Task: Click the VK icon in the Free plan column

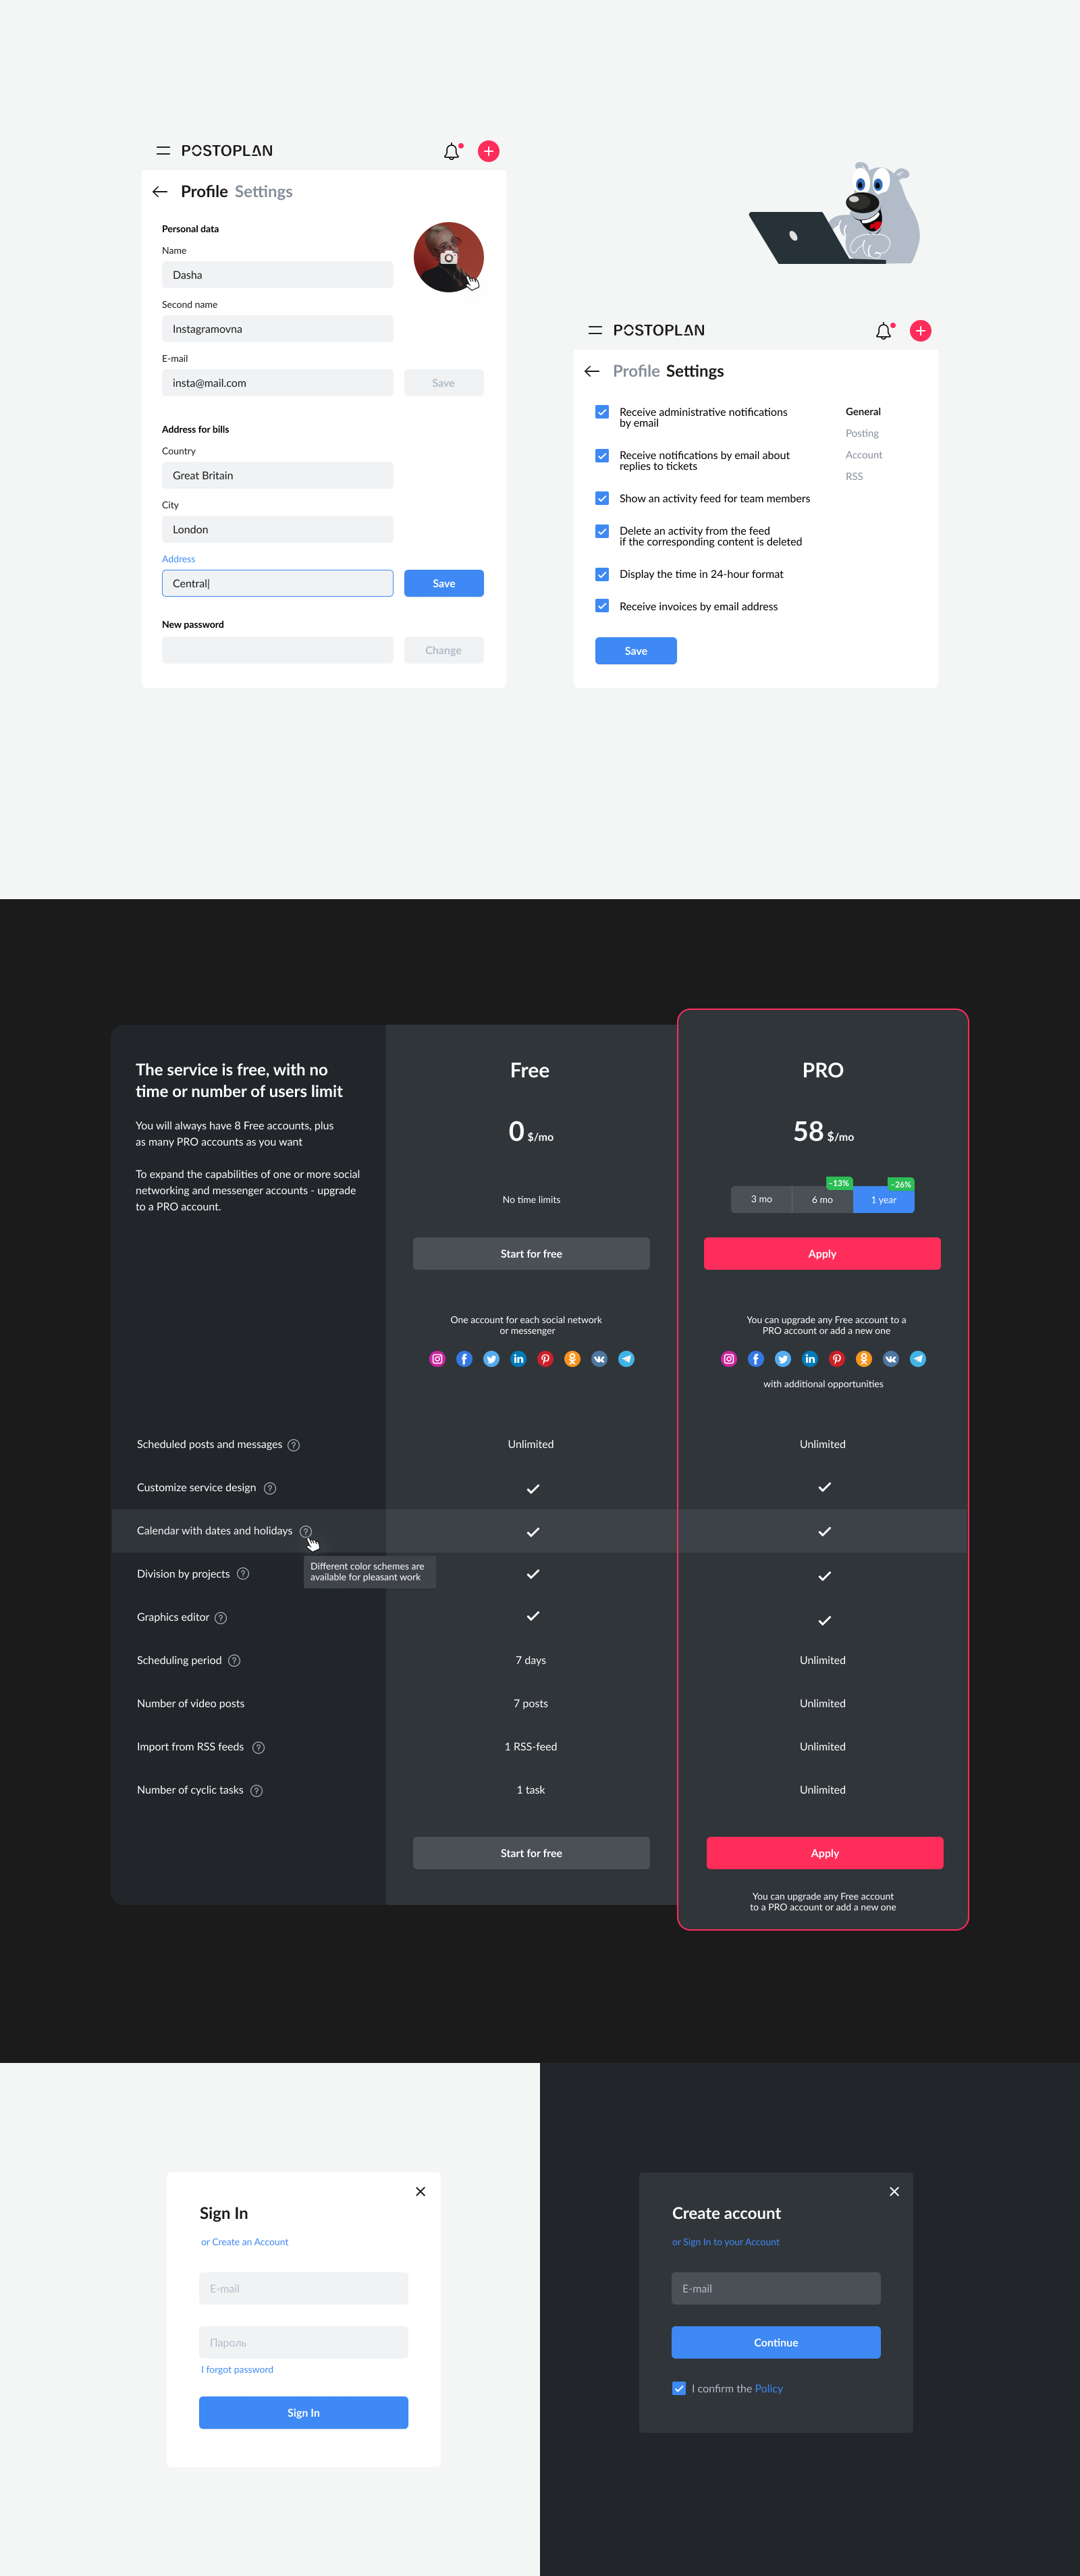Action: coord(599,1359)
